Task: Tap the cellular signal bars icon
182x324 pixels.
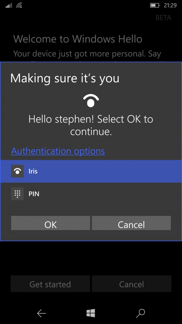Action: (9, 6)
